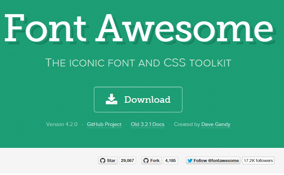Screen dimensions: 284x175
Task: Visit the Dave Gandy link
Action: tap(216, 125)
